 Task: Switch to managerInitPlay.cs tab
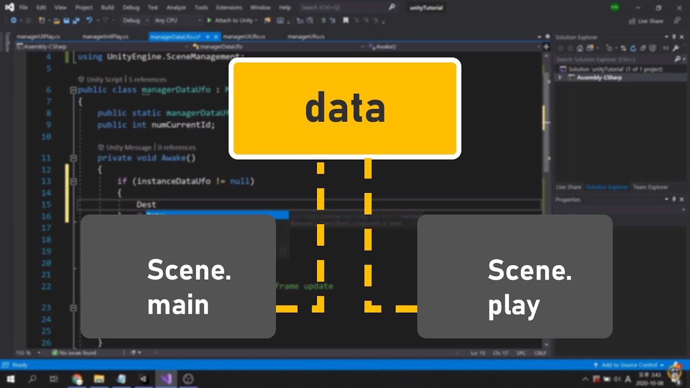click(x=105, y=37)
